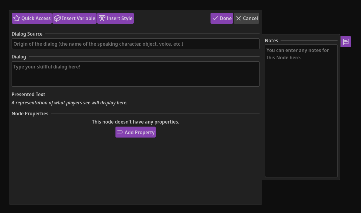Click the checkmark icon on Done
This screenshot has height=213, width=361.
[x=215, y=18]
